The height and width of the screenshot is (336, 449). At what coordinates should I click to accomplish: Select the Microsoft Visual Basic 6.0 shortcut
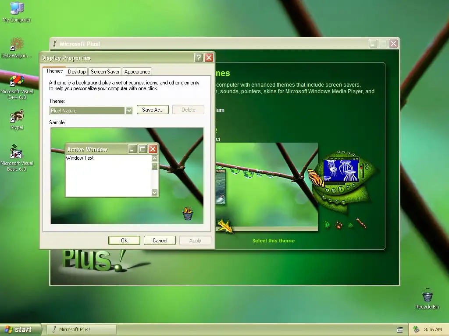point(17,158)
